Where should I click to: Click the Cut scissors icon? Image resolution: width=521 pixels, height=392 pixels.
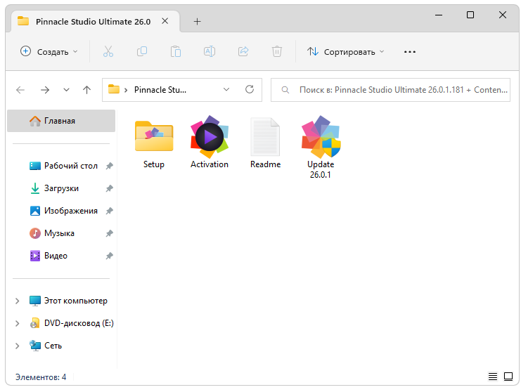pyautogui.click(x=108, y=52)
